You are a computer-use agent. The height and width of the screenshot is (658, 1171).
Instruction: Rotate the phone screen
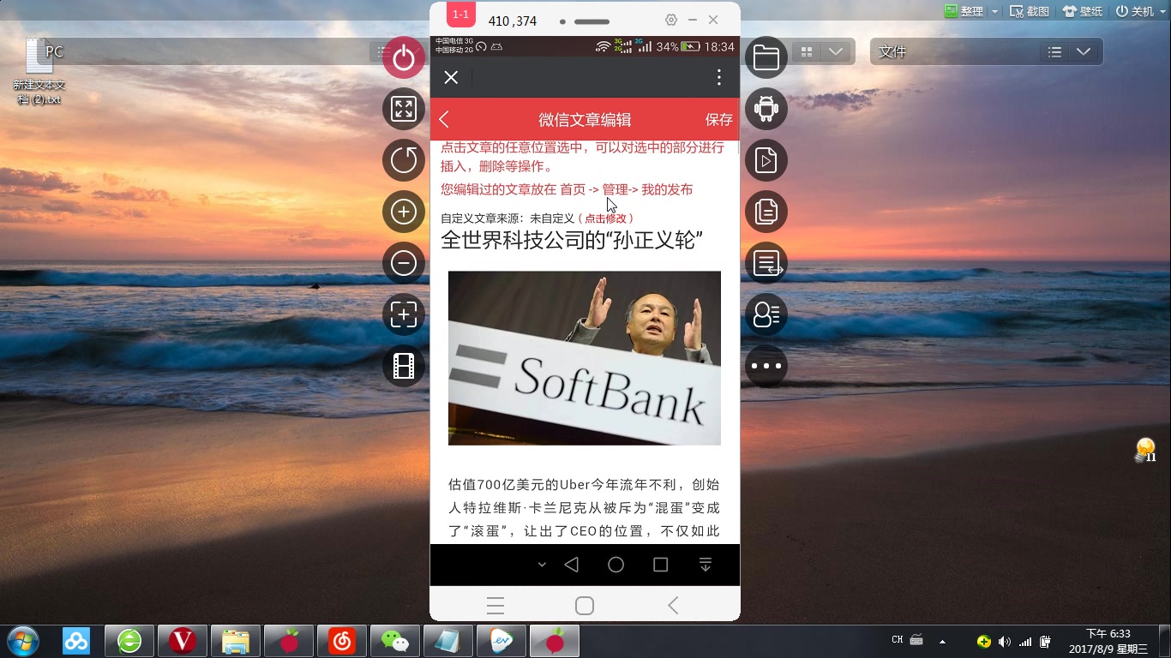(404, 160)
